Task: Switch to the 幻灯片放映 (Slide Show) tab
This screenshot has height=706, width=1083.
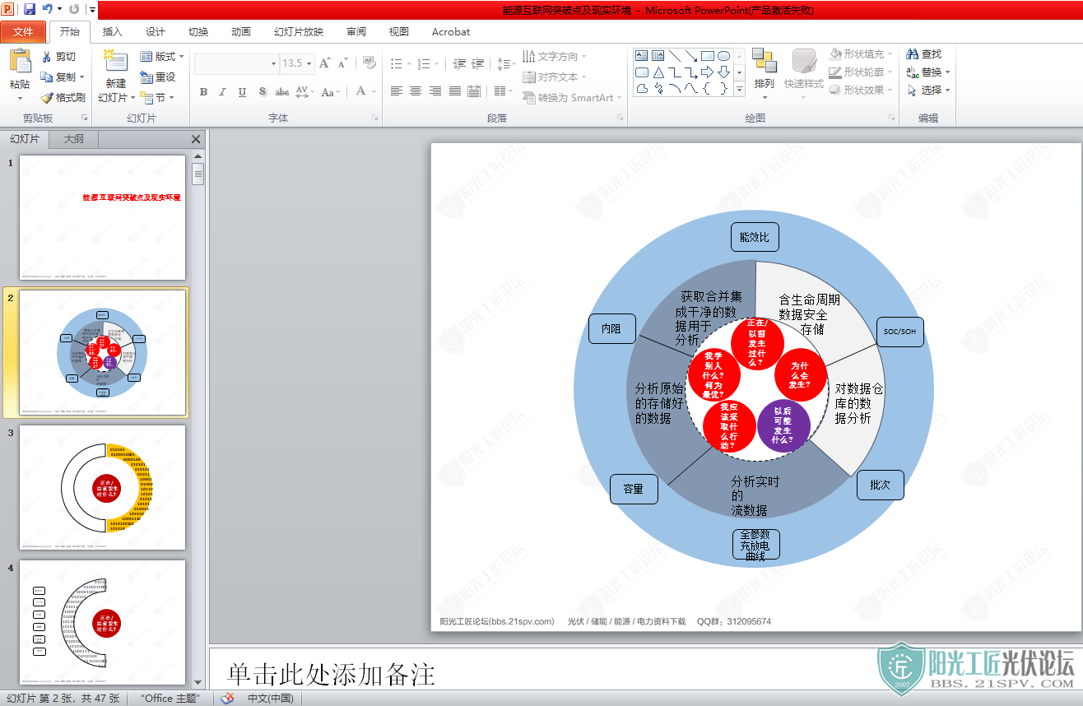Action: point(299,32)
